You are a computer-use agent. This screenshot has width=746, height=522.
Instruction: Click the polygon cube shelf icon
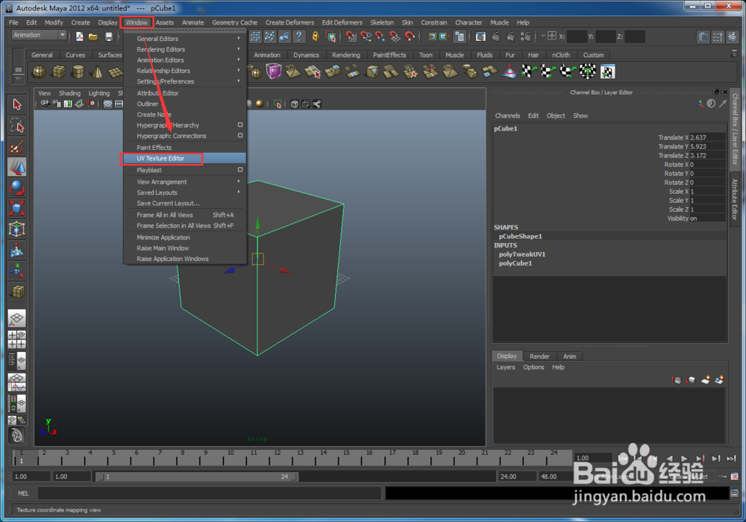(x=58, y=72)
